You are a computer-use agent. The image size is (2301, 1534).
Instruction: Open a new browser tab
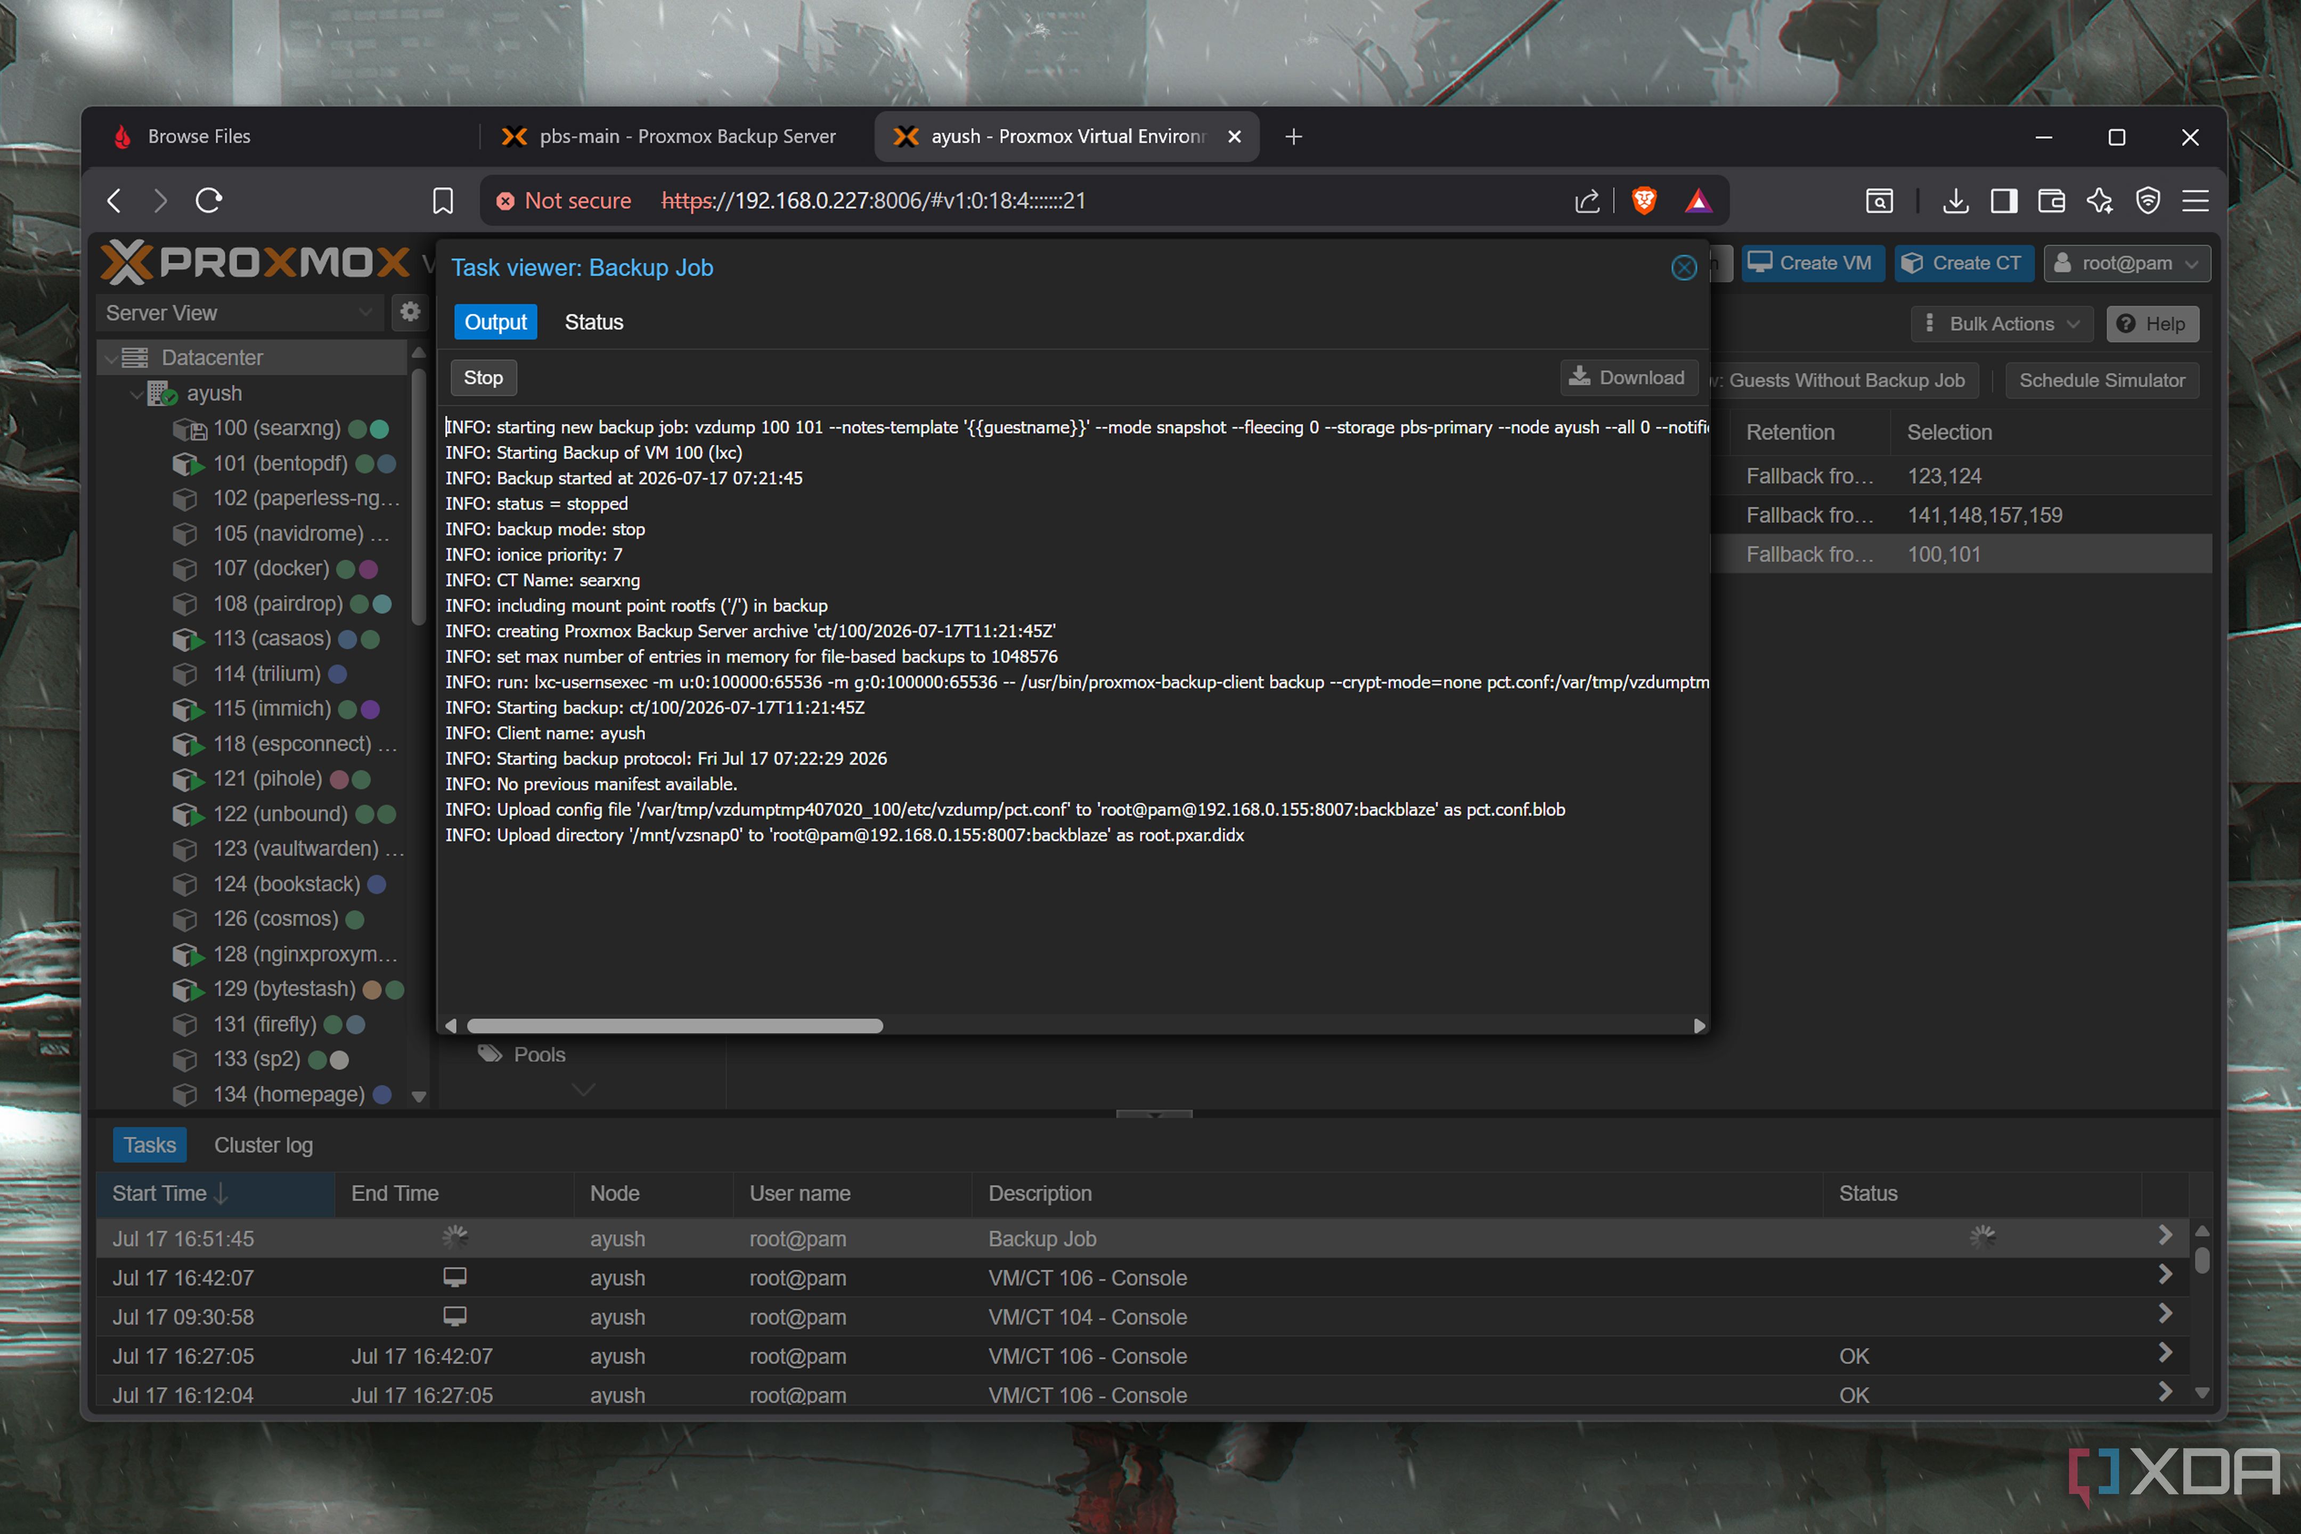click(x=1293, y=137)
